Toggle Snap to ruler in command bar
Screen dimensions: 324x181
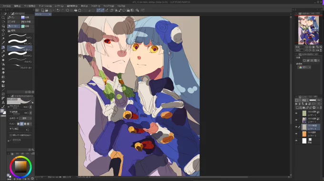pos(99,10)
